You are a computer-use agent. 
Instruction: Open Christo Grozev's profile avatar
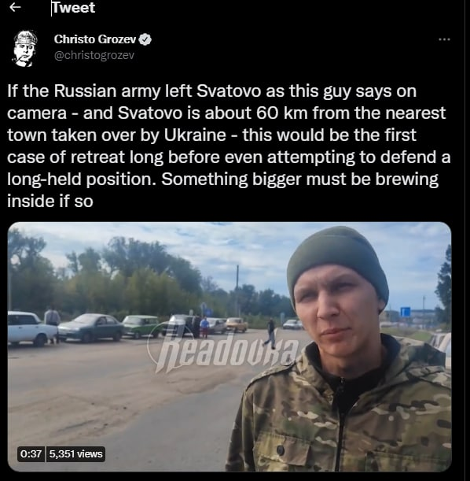point(25,48)
